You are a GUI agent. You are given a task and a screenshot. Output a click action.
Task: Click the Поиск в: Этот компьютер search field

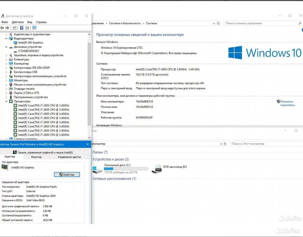266,144
